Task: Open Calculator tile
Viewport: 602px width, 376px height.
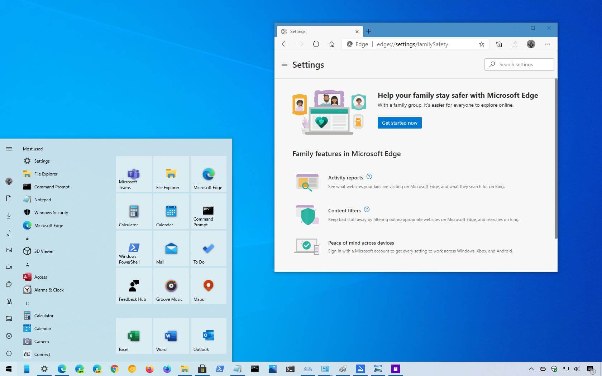Action: click(134, 211)
